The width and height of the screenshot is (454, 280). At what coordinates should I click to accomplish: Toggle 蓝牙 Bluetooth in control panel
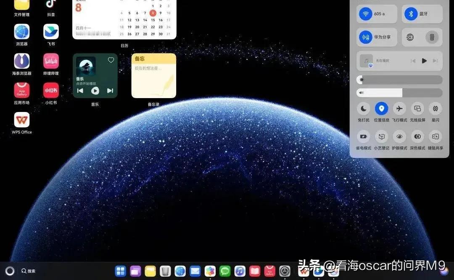(411, 13)
